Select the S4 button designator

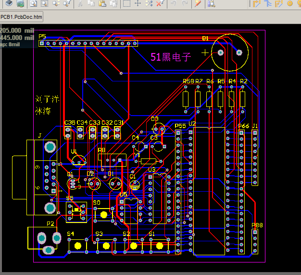(71, 234)
